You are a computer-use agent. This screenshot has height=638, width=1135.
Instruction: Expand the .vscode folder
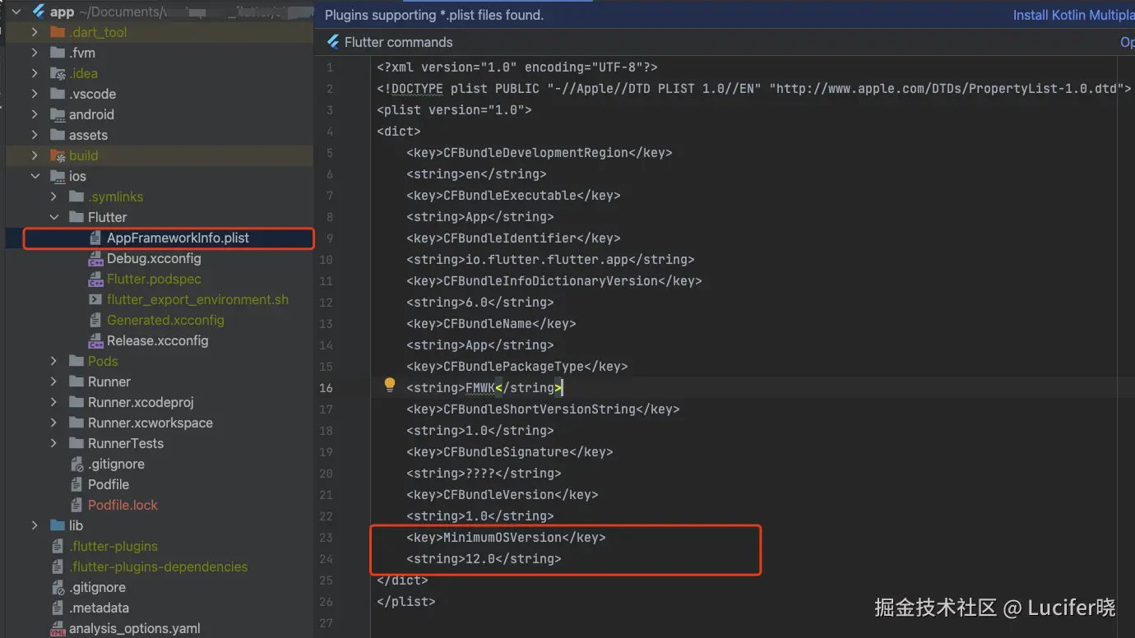click(35, 94)
